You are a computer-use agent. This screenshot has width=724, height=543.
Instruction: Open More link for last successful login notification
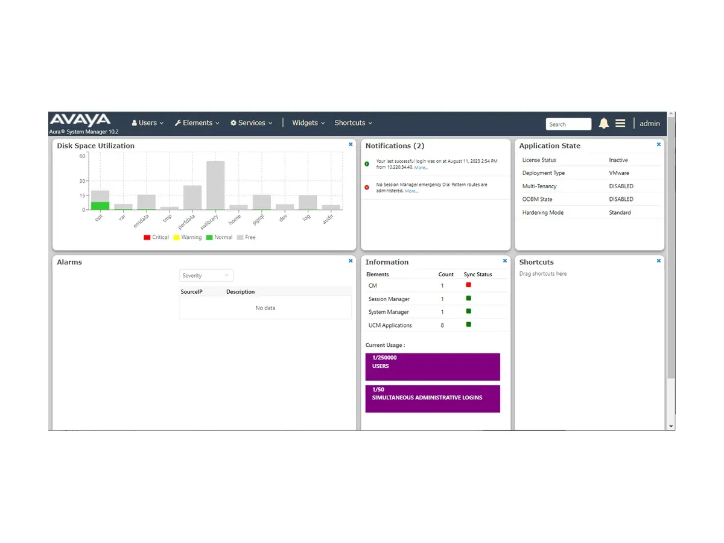421,168
